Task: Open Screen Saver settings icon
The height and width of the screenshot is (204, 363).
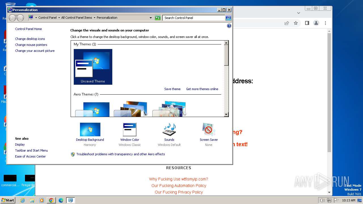Action: coord(209,129)
